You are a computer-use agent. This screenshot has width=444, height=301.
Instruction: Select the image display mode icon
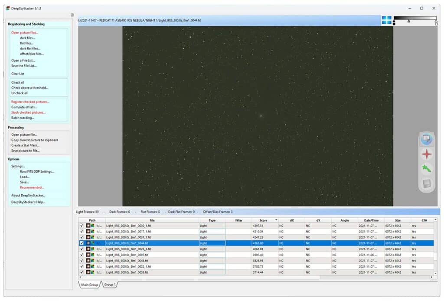point(427,139)
